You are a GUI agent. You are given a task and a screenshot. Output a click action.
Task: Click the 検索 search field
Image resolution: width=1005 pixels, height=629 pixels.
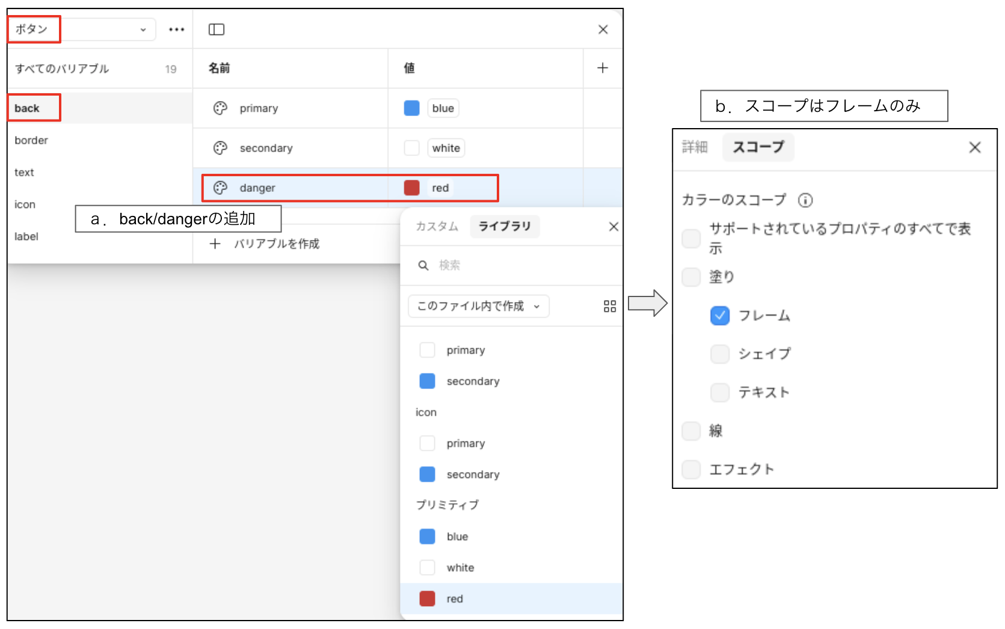point(517,265)
